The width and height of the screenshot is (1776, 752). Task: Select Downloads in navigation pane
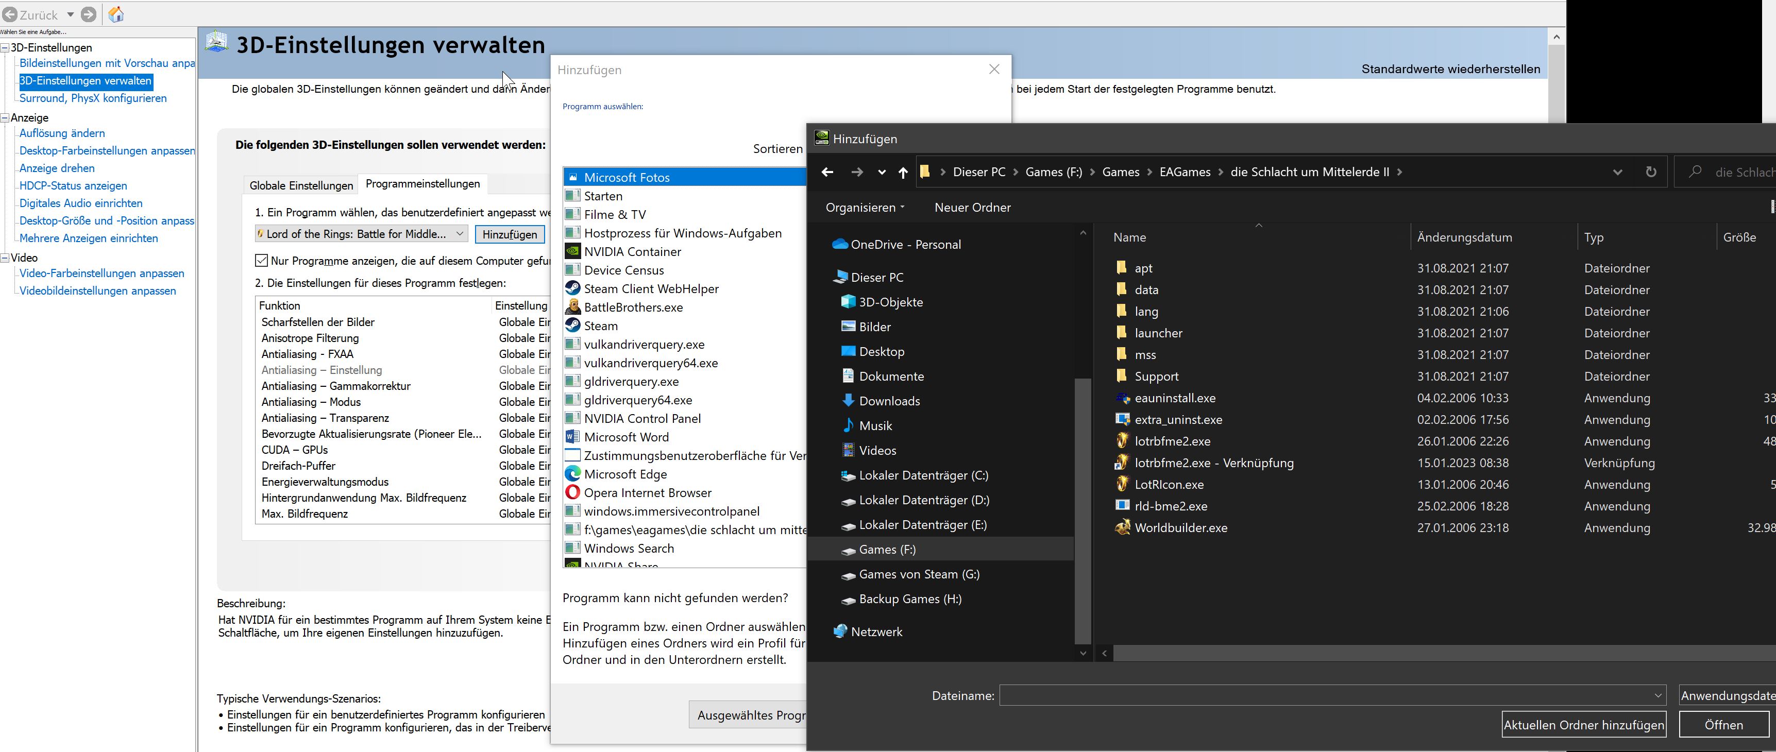pyautogui.click(x=881, y=401)
